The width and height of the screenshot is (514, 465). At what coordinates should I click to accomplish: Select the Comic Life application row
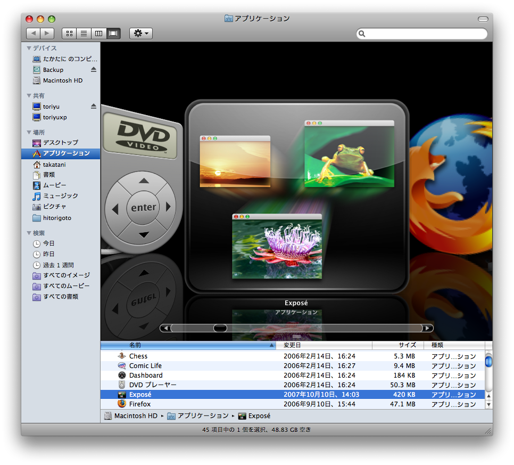point(293,365)
